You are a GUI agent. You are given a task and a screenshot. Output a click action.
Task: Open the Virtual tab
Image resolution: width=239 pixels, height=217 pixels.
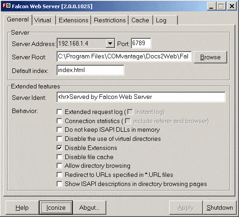pos(44,20)
